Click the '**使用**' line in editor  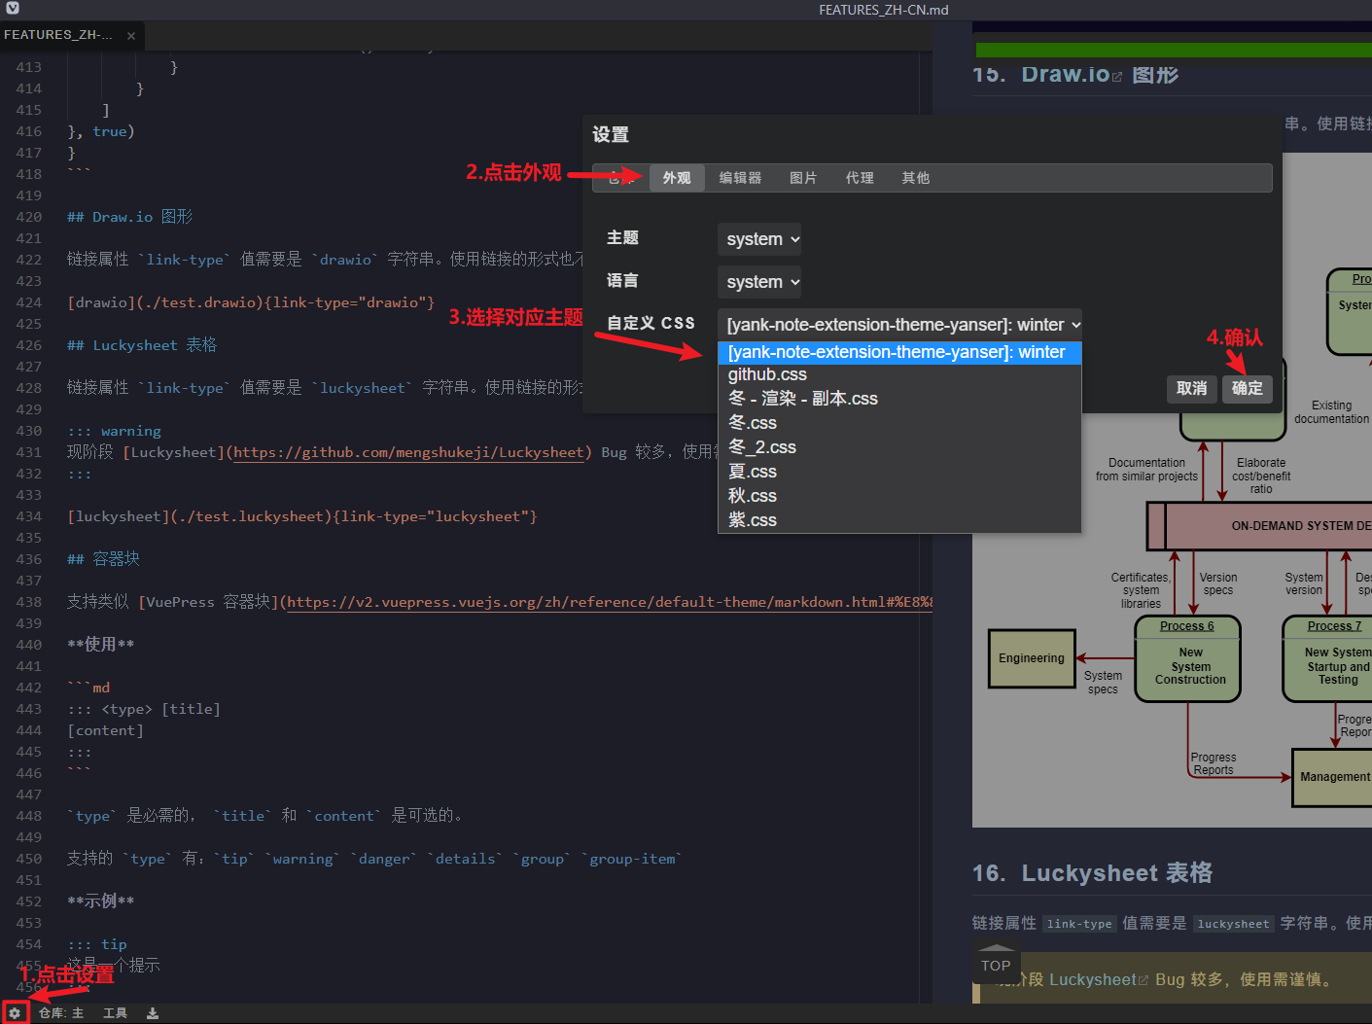click(101, 645)
